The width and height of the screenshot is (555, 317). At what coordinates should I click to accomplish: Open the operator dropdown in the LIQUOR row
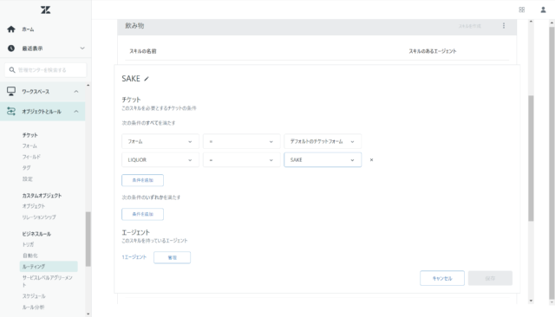coord(241,159)
